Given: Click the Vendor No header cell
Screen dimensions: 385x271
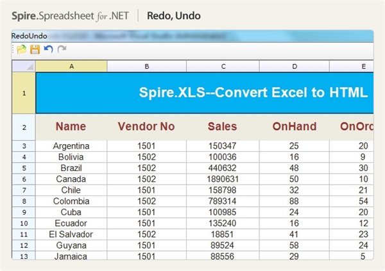Looking at the screenshot, I should tap(146, 127).
